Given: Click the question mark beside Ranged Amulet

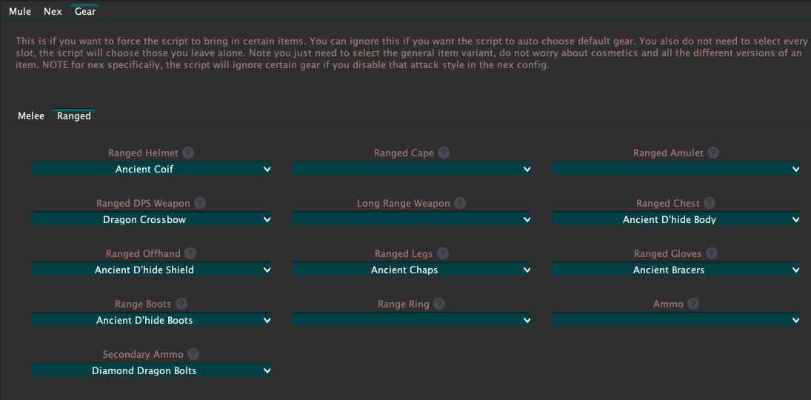Looking at the screenshot, I should click(x=713, y=153).
